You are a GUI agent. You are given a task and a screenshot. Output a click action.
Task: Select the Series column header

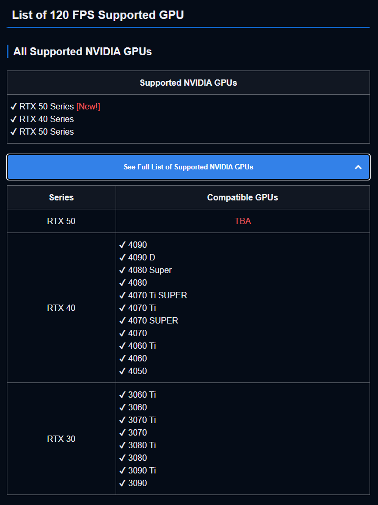(62, 197)
